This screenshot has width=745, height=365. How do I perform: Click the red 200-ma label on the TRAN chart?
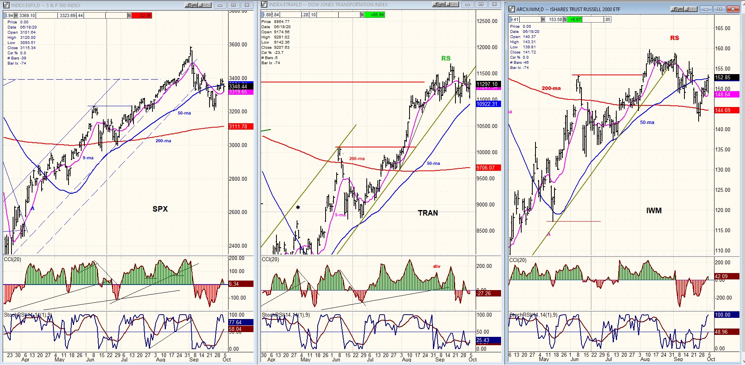pos(357,159)
